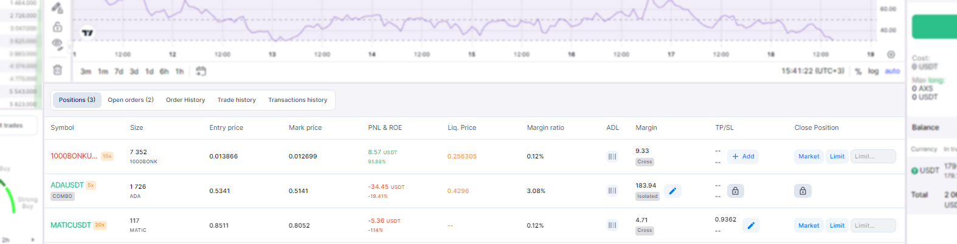Image resolution: width=957 pixels, height=244 pixels.
Task: Click ADL indicator bars for 1000BONKU row
Action: [612, 157]
